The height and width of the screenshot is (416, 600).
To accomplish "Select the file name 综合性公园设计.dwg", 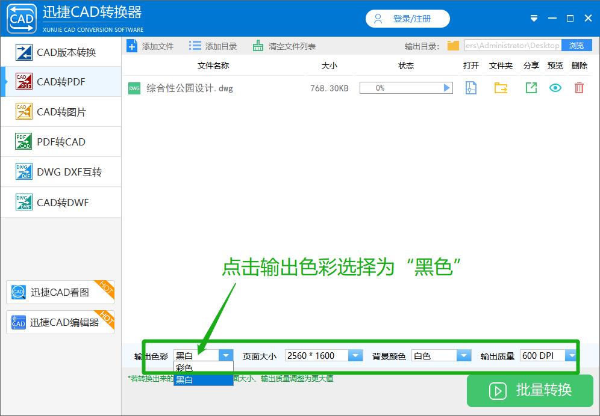I will tap(190, 88).
